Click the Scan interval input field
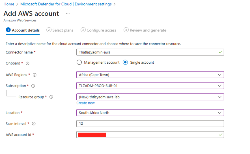Screen dimensions: 250x154 click(x=150, y=124)
